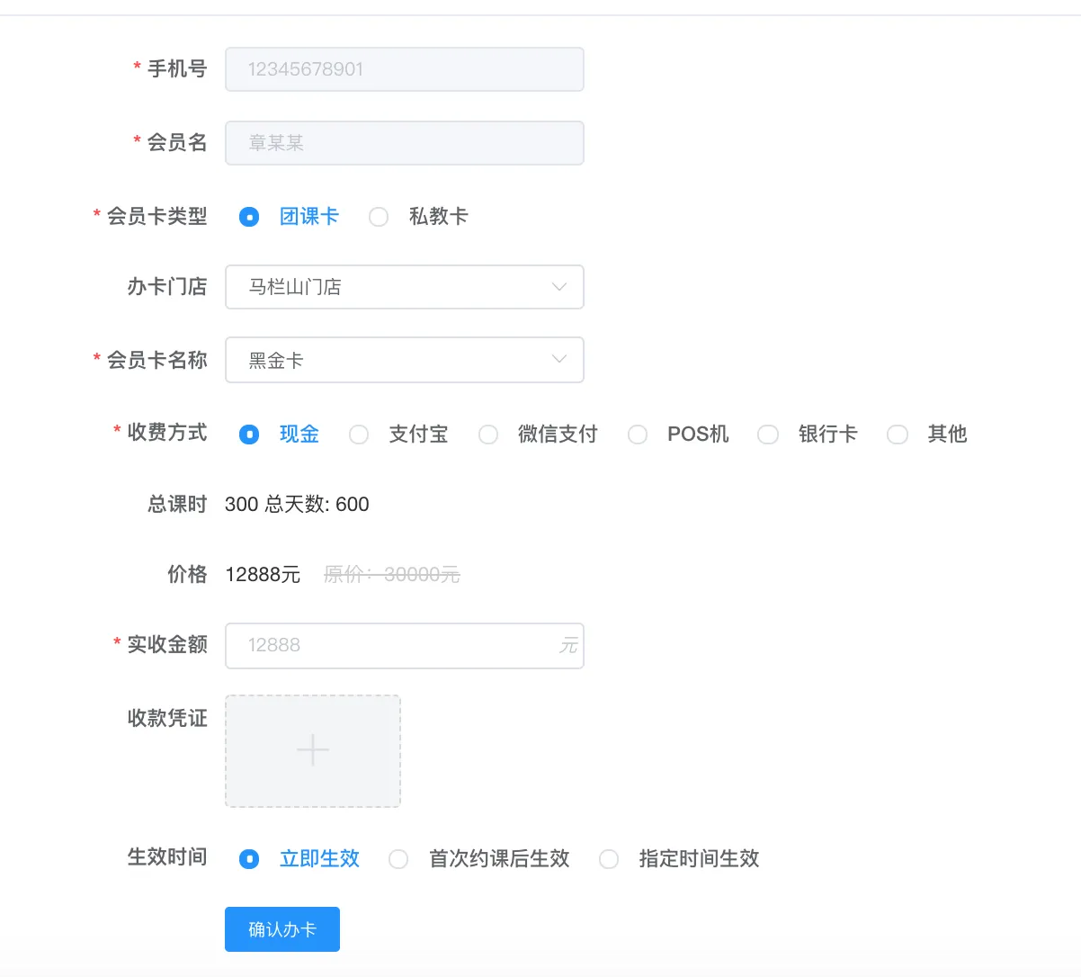
Task: Select the 私教卡 card type
Action: pos(379,217)
